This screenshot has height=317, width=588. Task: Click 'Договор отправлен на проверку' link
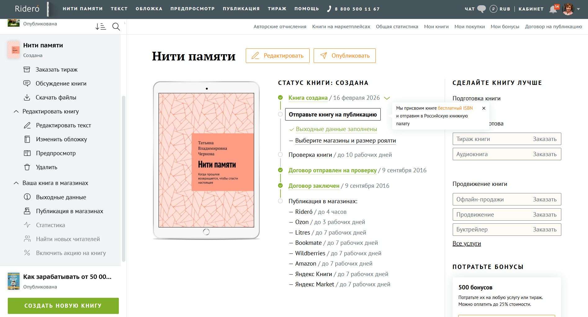332,170
